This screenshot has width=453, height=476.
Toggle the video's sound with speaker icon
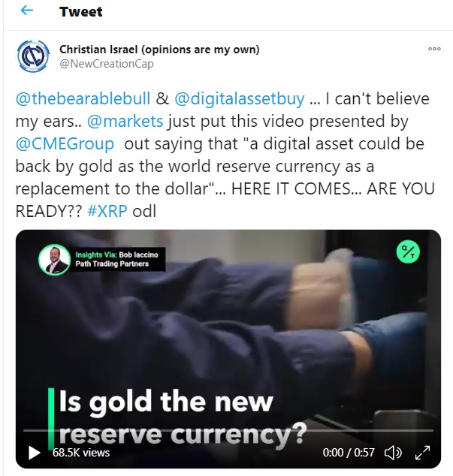pos(393,453)
